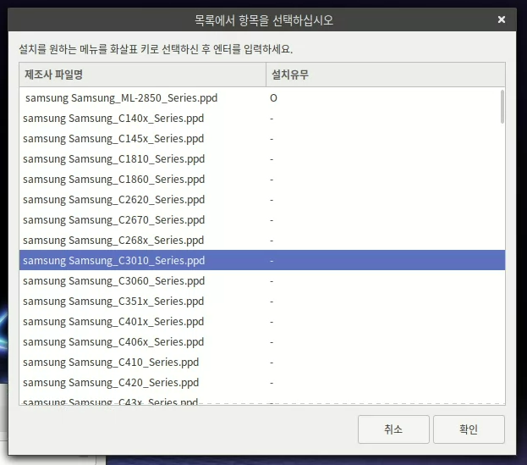This screenshot has width=527, height=465.
Task: Click the 취소 button
Action: [393, 429]
